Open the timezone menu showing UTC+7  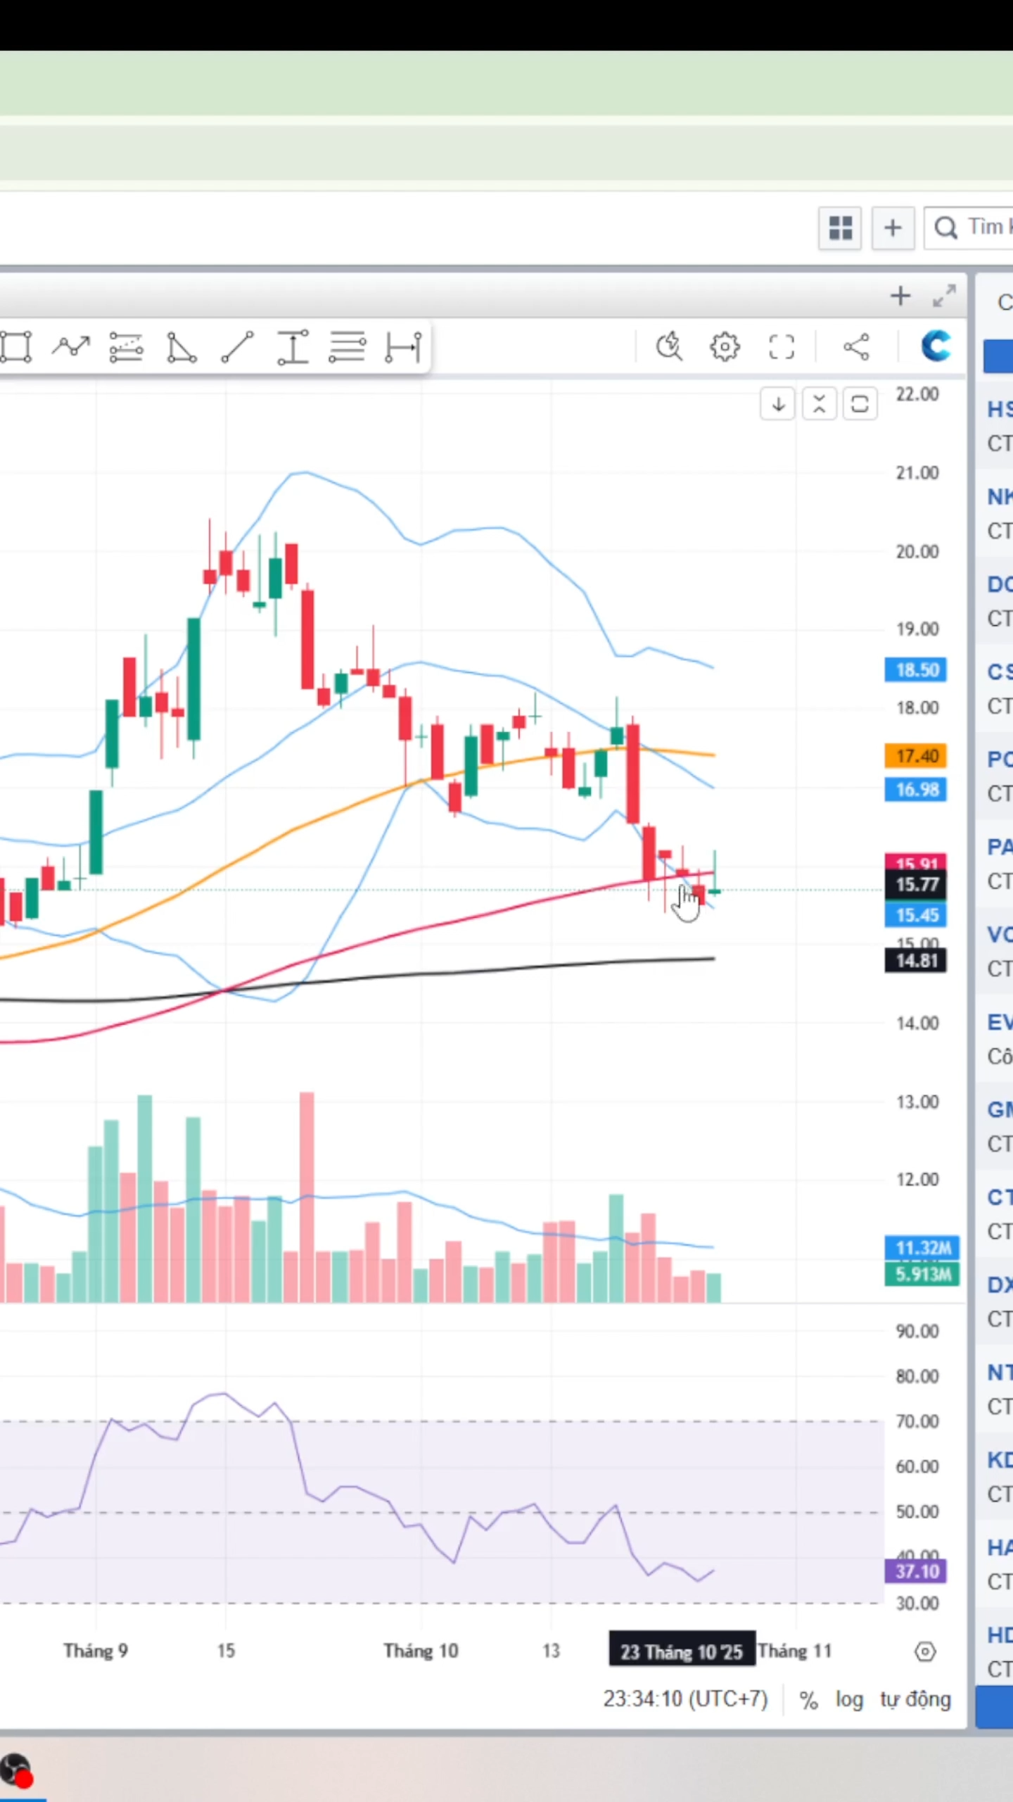tap(685, 1699)
